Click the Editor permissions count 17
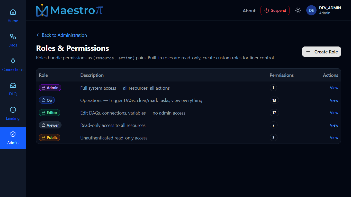 tap(274, 113)
